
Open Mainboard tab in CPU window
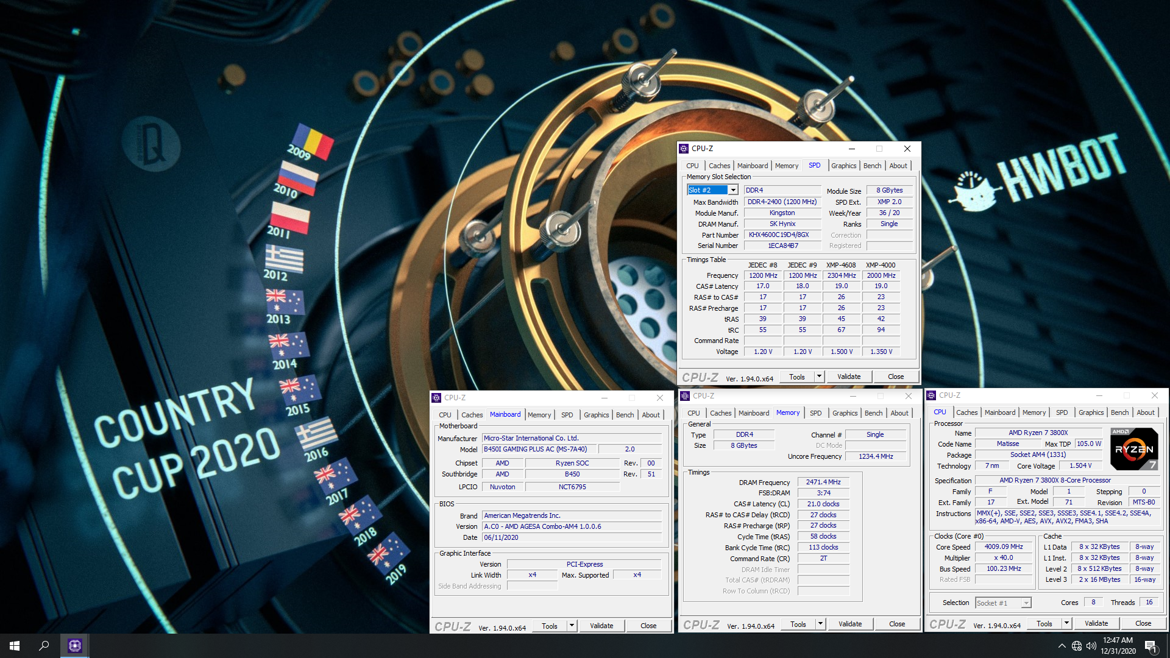coord(1000,412)
